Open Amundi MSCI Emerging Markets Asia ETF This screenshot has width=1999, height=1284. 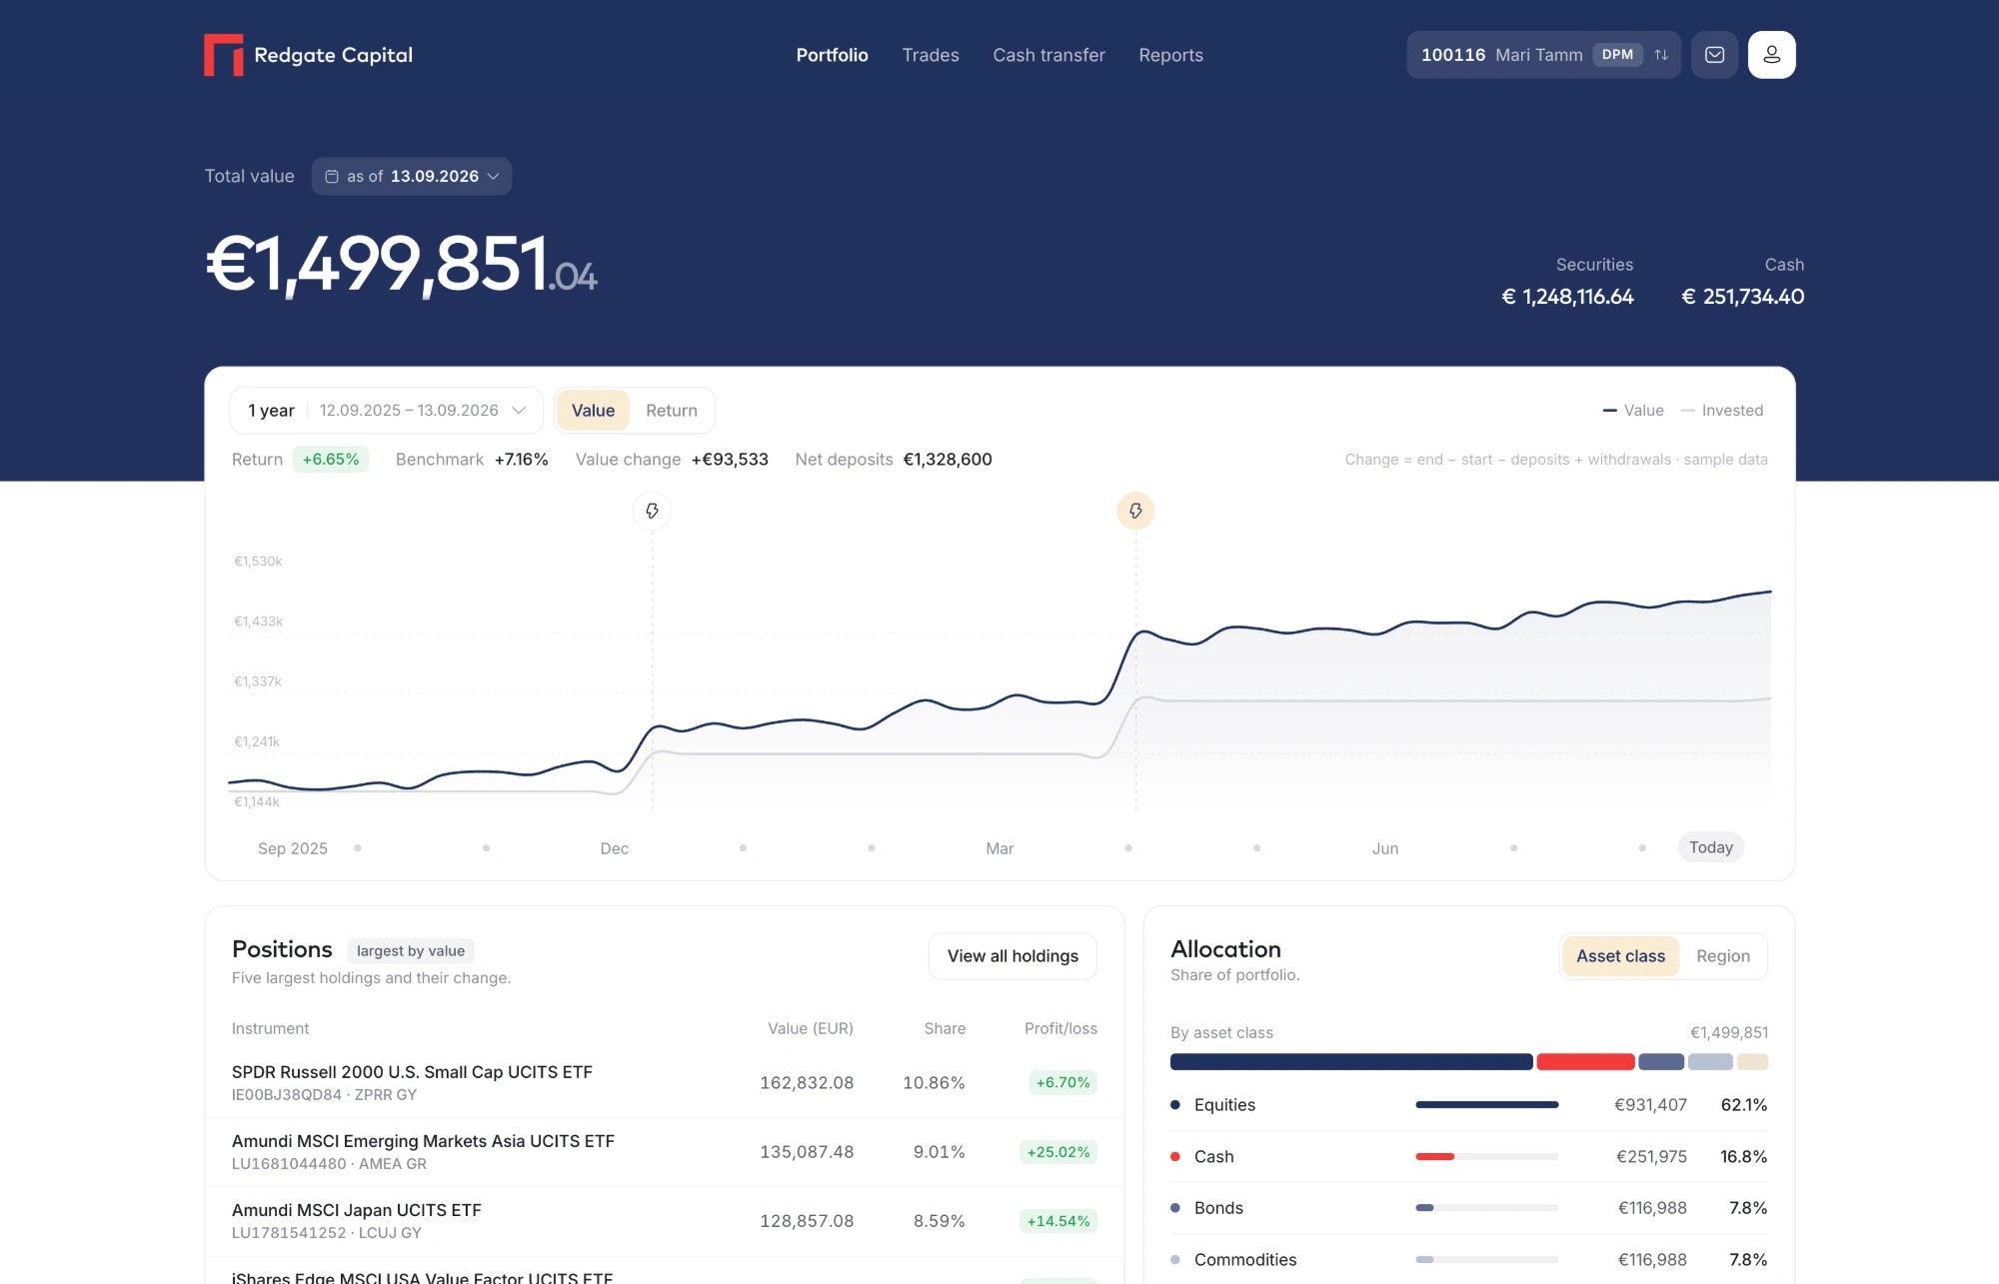coord(665,1152)
